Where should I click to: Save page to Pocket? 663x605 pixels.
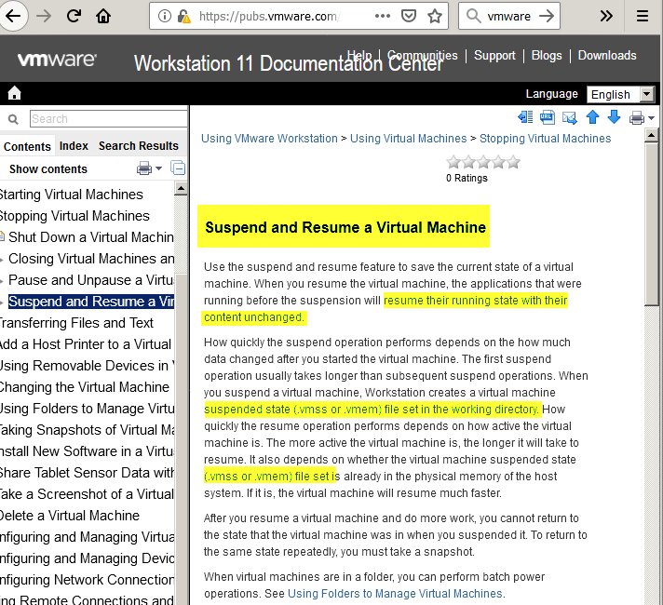tap(409, 16)
